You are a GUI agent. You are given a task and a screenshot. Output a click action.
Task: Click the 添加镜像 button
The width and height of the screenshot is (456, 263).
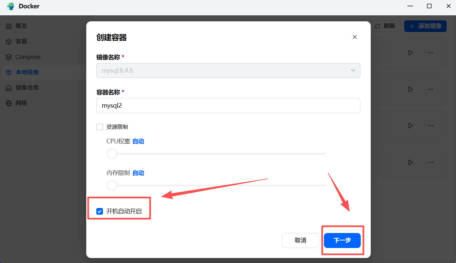425,26
